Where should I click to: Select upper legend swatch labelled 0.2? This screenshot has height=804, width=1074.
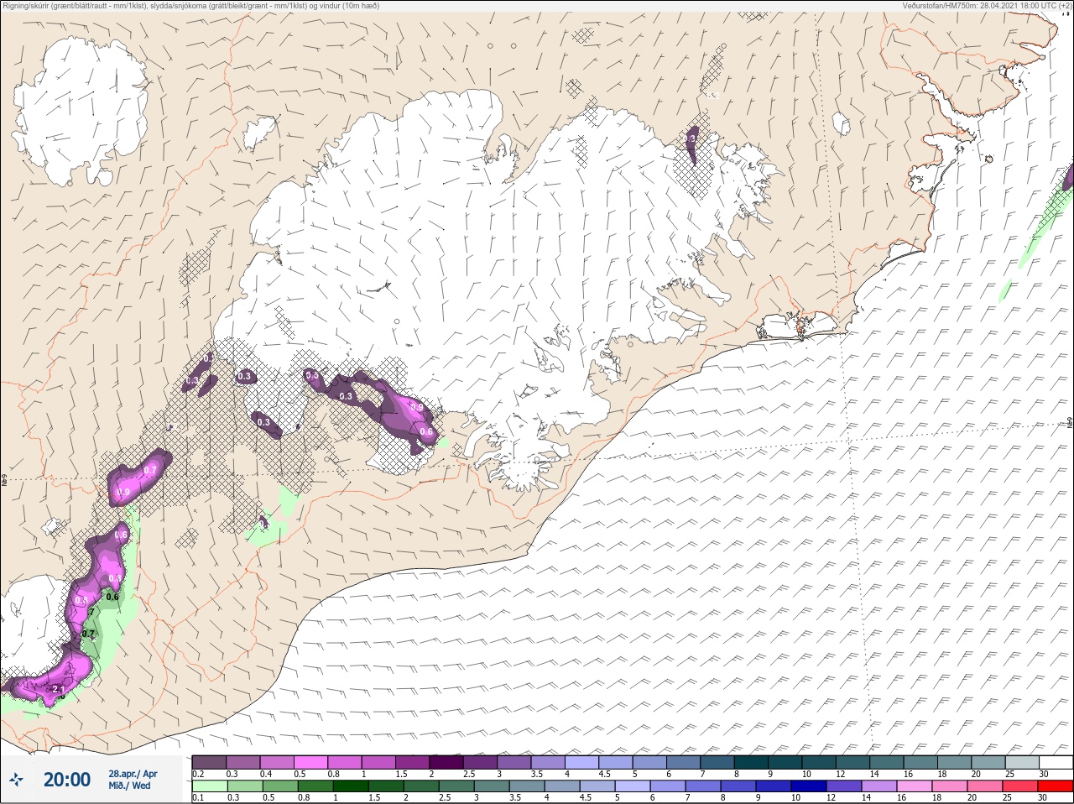[209, 762]
